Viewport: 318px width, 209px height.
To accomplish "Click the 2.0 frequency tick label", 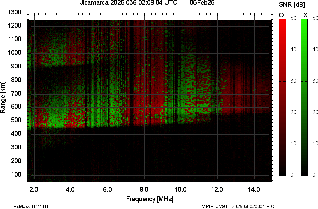I will point(34,190).
